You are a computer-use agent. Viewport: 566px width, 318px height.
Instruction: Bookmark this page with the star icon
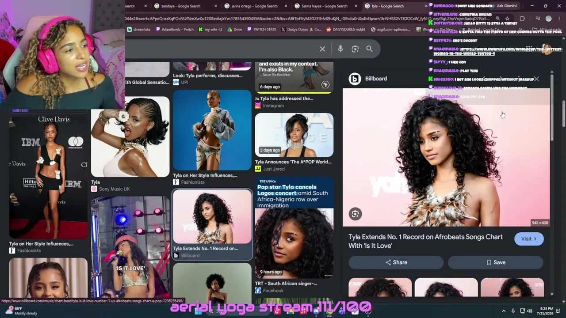(507, 19)
